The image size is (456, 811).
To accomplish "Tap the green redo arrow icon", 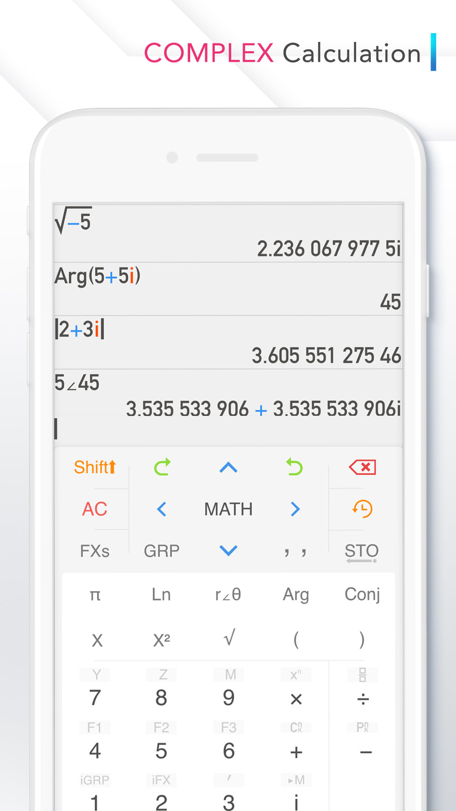I will [162, 467].
